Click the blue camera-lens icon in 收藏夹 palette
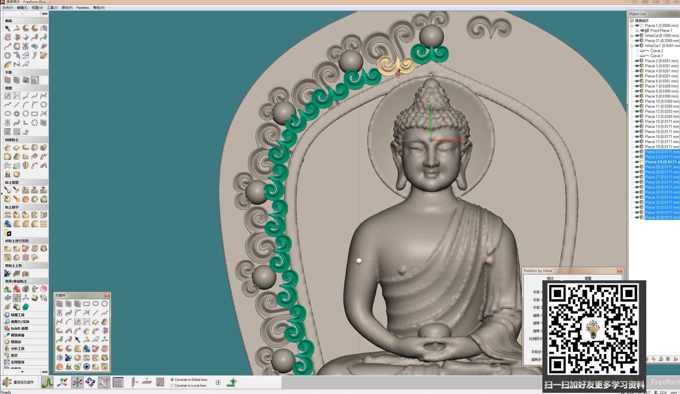Viewport: 680px width, 394px height. tap(87, 366)
